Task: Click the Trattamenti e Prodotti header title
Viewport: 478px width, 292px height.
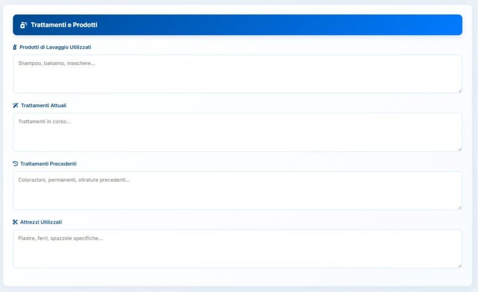Action: (x=64, y=25)
